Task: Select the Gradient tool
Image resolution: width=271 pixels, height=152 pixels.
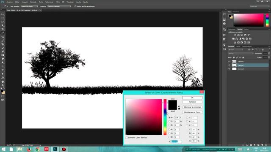Action: click(x=3, y=55)
